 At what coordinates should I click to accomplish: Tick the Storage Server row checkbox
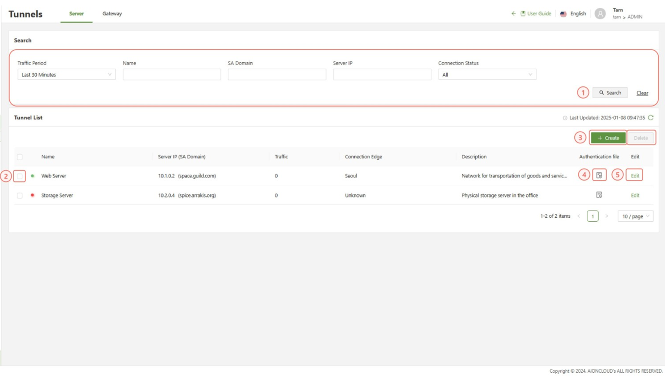(20, 195)
